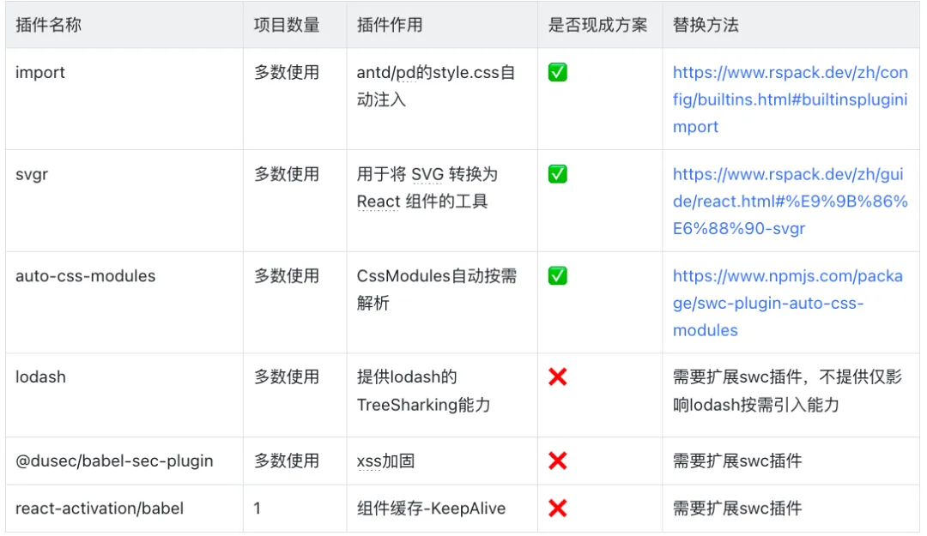927x536 pixels.
Task: Click the 插件名称 column header
Action: point(48,25)
